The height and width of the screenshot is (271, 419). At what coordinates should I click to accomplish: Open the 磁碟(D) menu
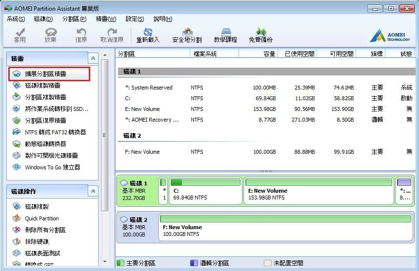tap(43, 19)
